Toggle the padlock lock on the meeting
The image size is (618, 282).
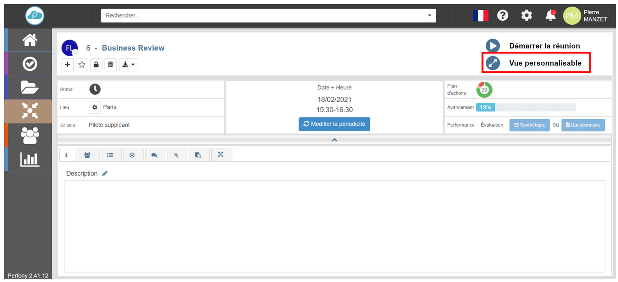(x=96, y=65)
